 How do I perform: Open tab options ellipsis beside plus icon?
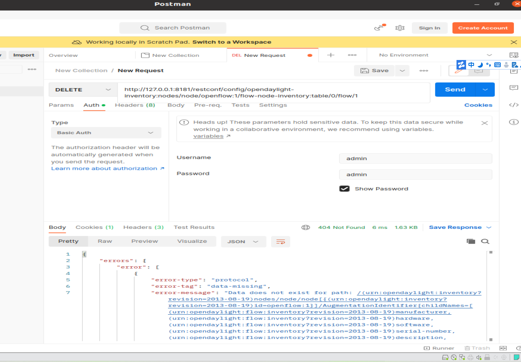(x=352, y=55)
